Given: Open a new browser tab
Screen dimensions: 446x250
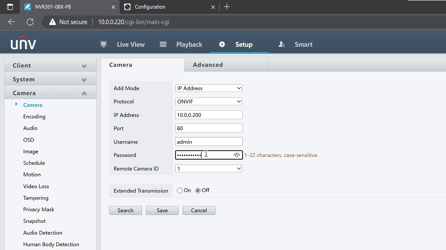Looking at the screenshot, I should [x=227, y=7].
